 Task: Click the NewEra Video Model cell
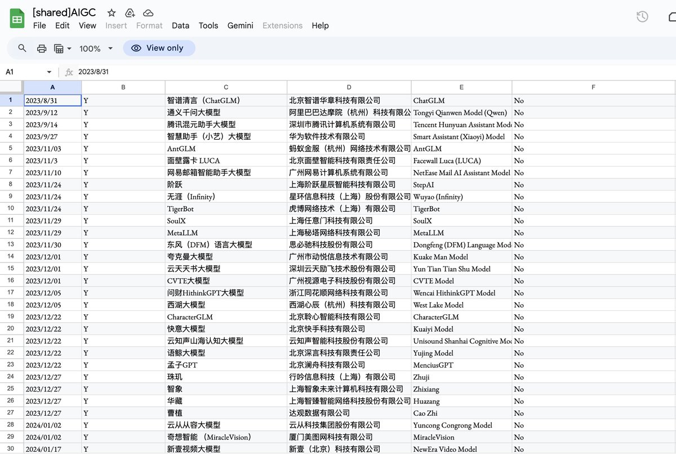click(461, 449)
